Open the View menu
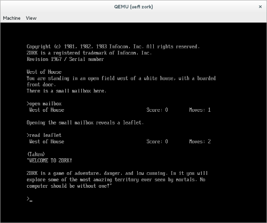Viewport: 267px width, 223px height. click(31, 18)
